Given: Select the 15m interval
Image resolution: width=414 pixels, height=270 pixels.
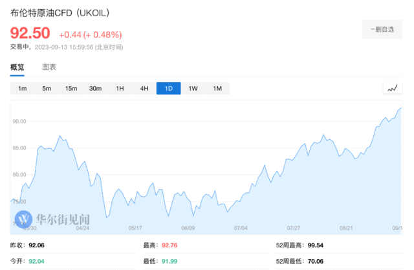Looking at the screenshot, I should coord(71,88).
